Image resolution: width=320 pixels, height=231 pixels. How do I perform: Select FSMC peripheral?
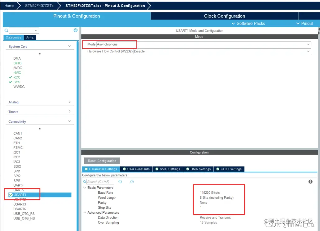(18, 147)
